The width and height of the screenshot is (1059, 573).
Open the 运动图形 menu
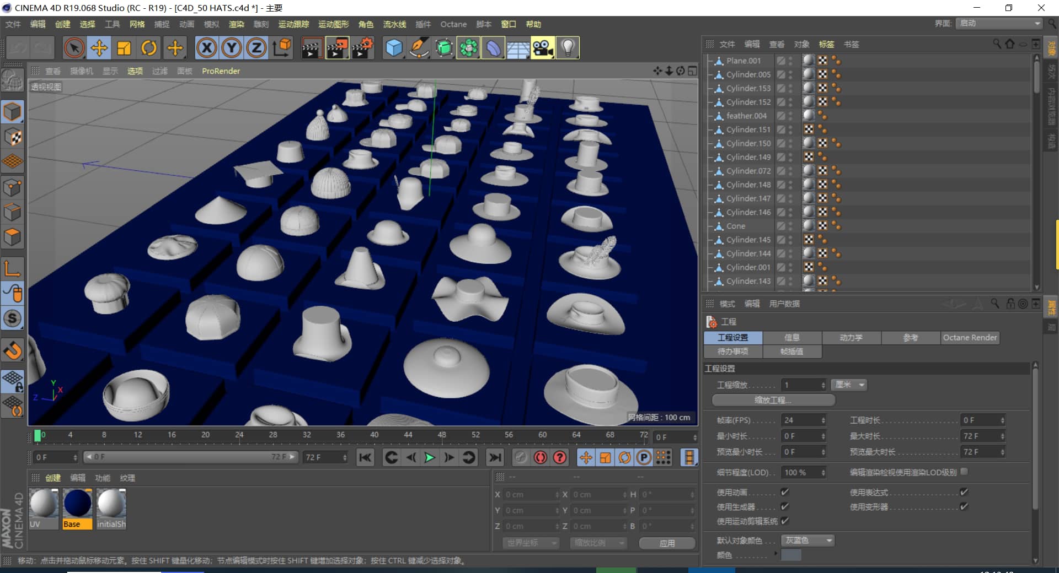(x=333, y=24)
